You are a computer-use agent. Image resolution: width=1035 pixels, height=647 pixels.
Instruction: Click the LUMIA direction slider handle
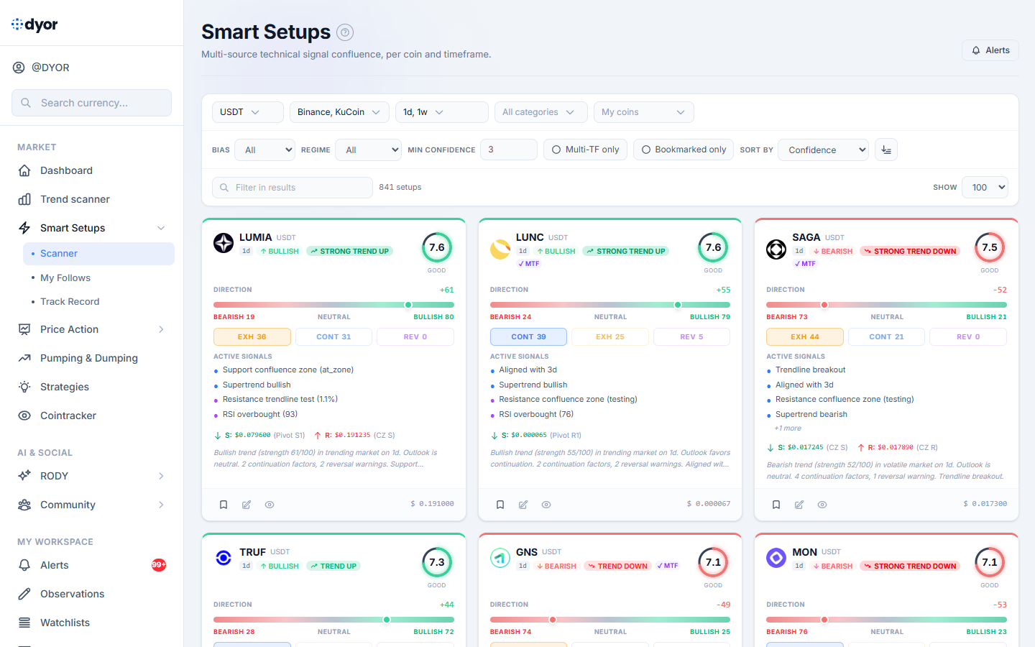(x=408, y=305)
